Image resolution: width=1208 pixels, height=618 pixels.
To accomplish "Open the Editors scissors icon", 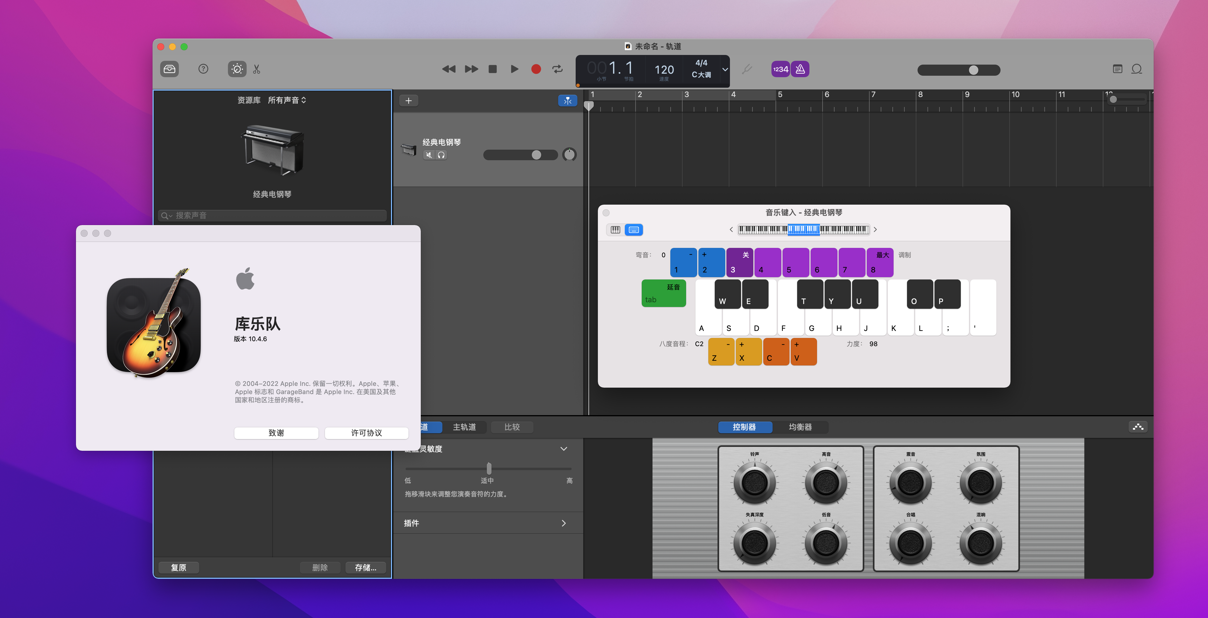I will (257, 69).
